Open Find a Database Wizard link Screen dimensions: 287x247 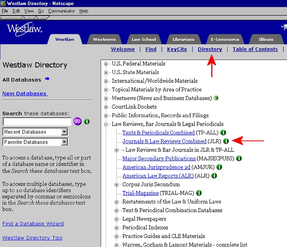33,224
